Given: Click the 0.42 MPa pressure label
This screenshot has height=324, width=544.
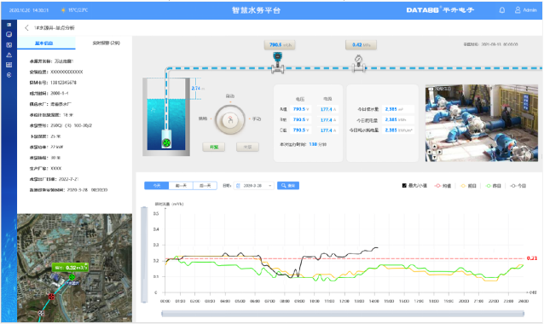Looking at the screenshot, I should tap(361, 44).
